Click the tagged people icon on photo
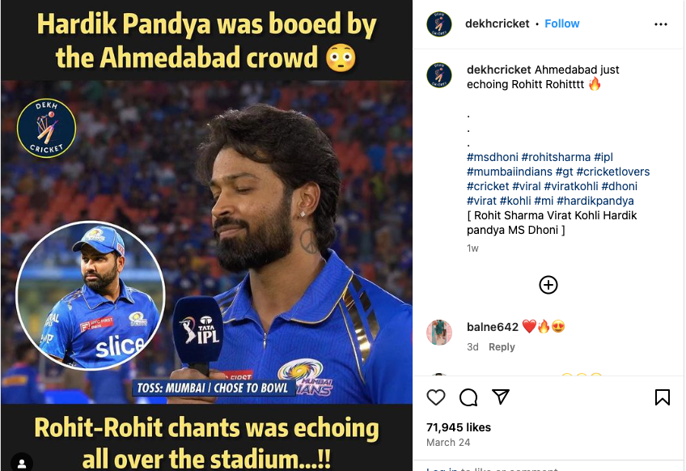This screenshot has width=686, height=471. (x=23, y=462)
